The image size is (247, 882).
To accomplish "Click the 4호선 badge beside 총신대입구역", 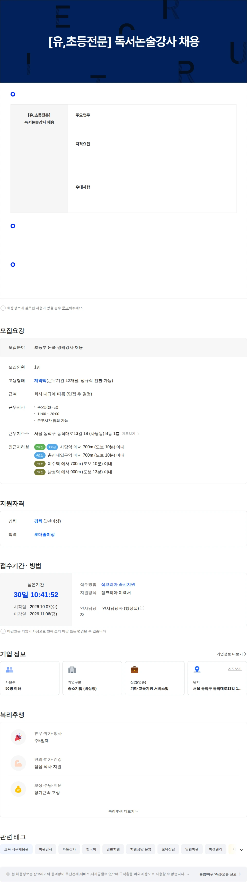I will coord(40,455).
